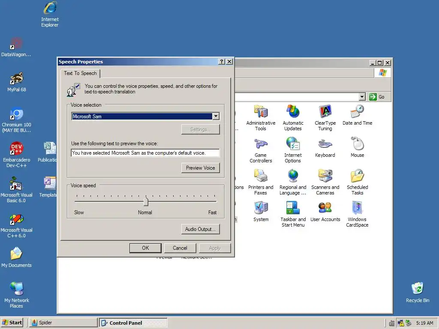Open Mouse settings icon
Screen dimensions: 439x329
pyautogui.click(x=357, y=147)
